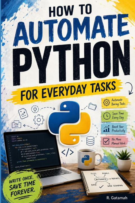
Task: Click the "clean_files('data')" code line
Action: (x=22, y=167)
